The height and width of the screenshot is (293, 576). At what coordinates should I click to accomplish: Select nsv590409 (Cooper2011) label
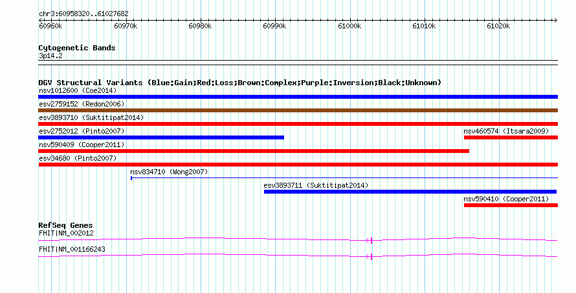(82, 145)
